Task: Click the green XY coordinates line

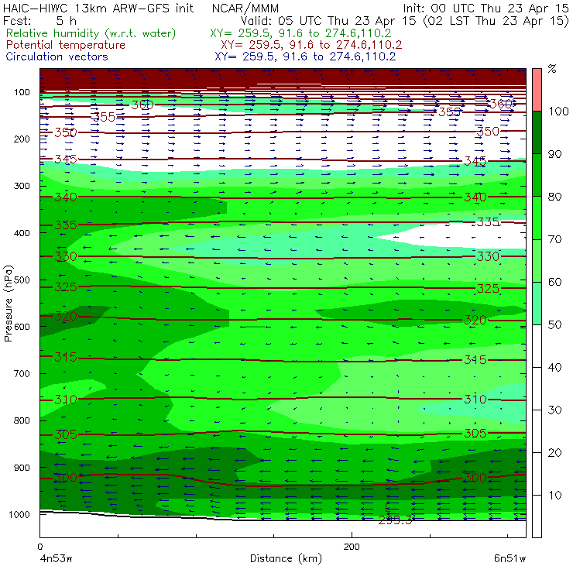Action: tap(300, 33)
